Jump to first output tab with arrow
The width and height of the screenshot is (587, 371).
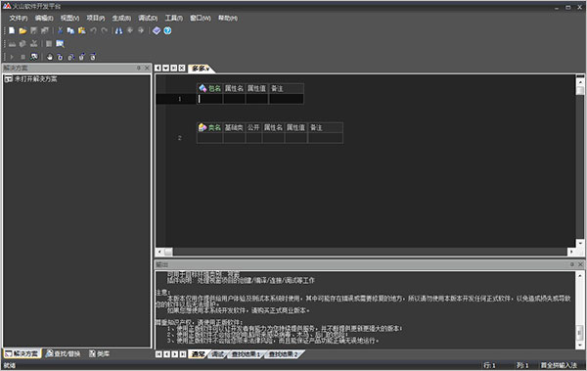tap(158, 354)
